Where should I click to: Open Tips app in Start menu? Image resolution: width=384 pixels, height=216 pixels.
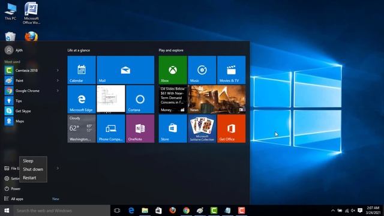(32, 101)
